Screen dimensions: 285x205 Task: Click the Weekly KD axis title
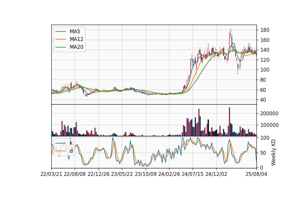[x=273, y=153]
